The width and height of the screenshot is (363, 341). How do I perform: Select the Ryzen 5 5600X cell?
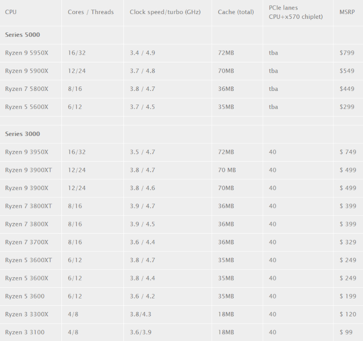click(27, 107)
